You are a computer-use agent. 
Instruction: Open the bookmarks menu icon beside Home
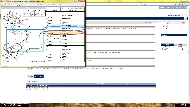point(183,4)
